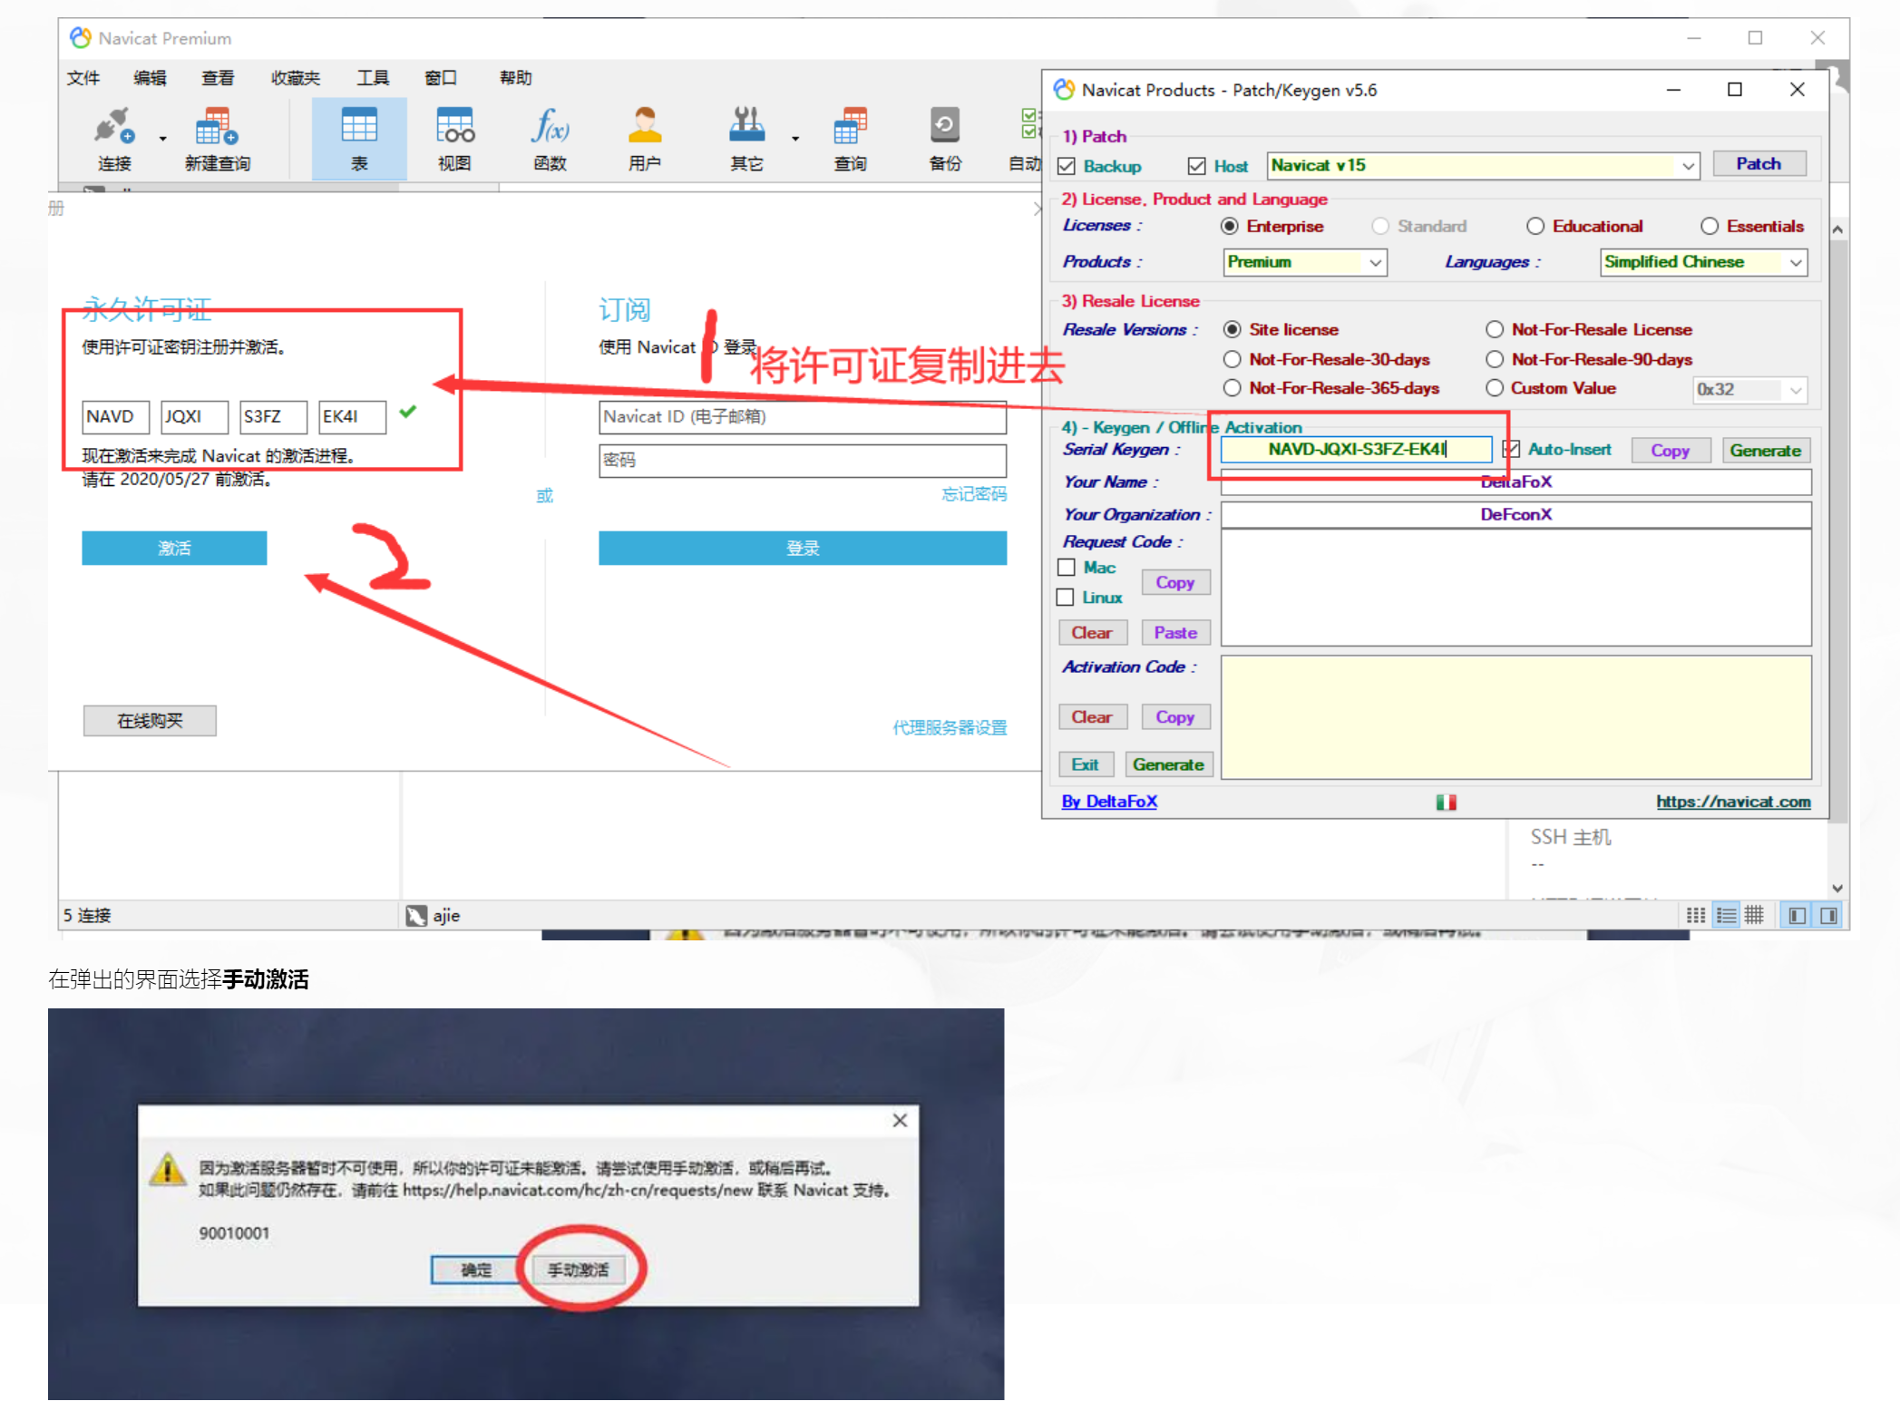Image resolution: width=1900 pixels, height=1411 pixels.
Task: Click the Italian flag icon in keygen
Action: (x=1446, y=802)
